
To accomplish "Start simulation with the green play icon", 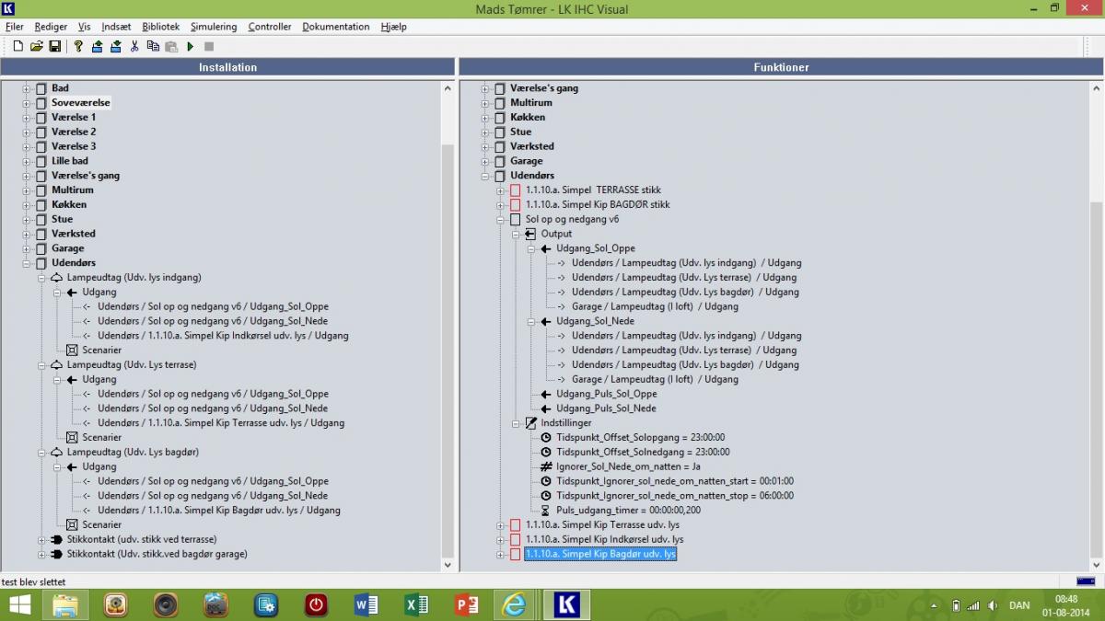I will [191, 46].
